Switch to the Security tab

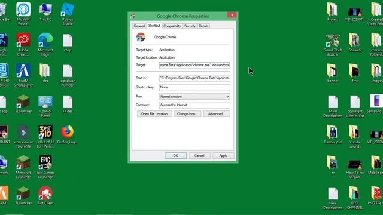point(190,26)
